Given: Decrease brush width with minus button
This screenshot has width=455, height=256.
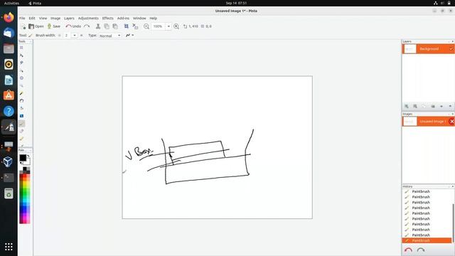Looking at the screenshot, I should pos(60,36).
